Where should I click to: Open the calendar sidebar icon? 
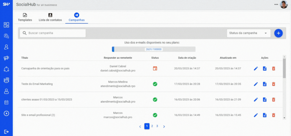(x=6, y=102)
